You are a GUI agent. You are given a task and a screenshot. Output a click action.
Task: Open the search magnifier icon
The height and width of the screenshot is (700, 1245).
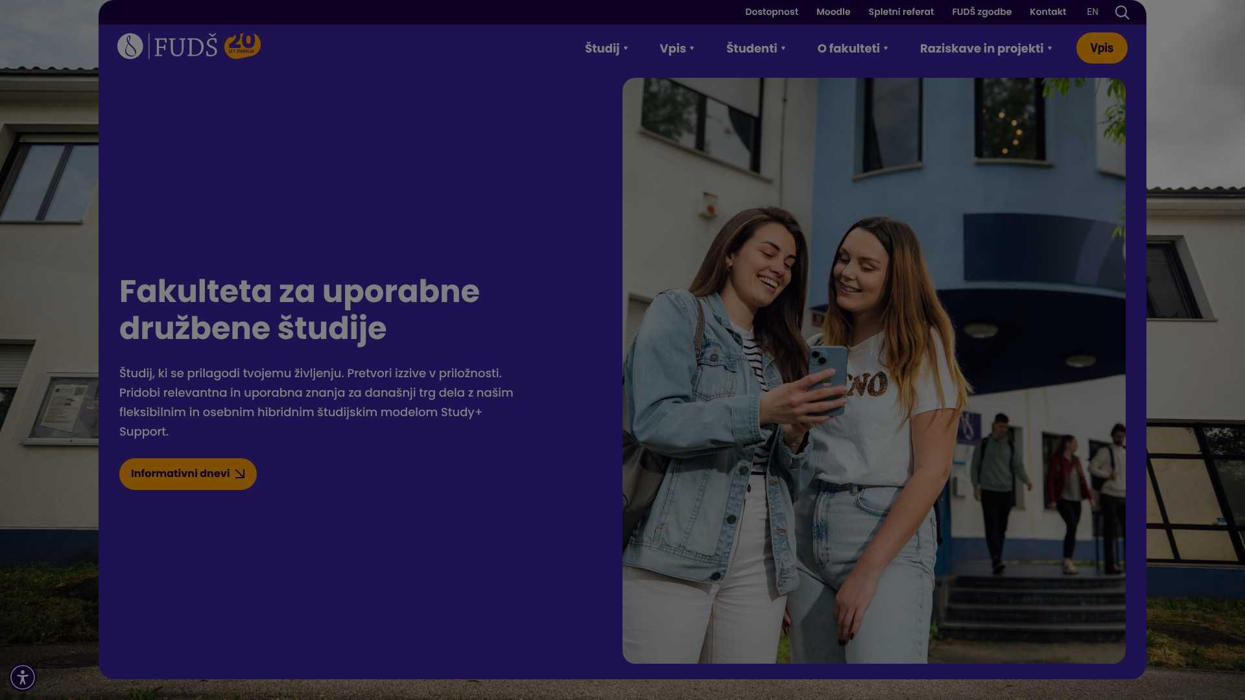(x=1122, y=12)
